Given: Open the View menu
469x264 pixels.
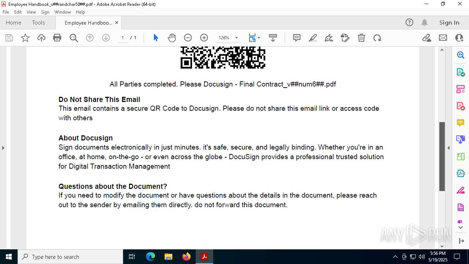Looking at the screenshot, I should pos(31,12).
